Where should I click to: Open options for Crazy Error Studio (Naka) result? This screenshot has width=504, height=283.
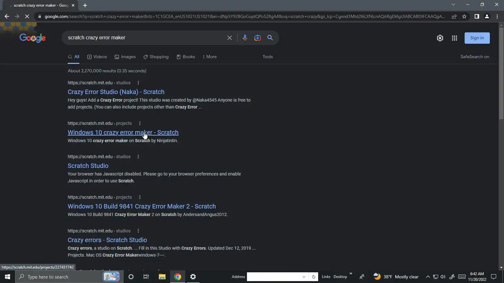coord(138,83)
